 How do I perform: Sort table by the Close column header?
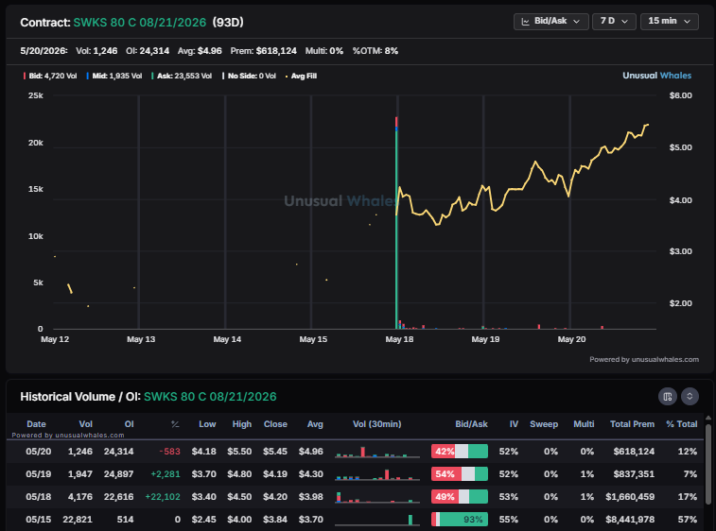[x=275, y=424]
